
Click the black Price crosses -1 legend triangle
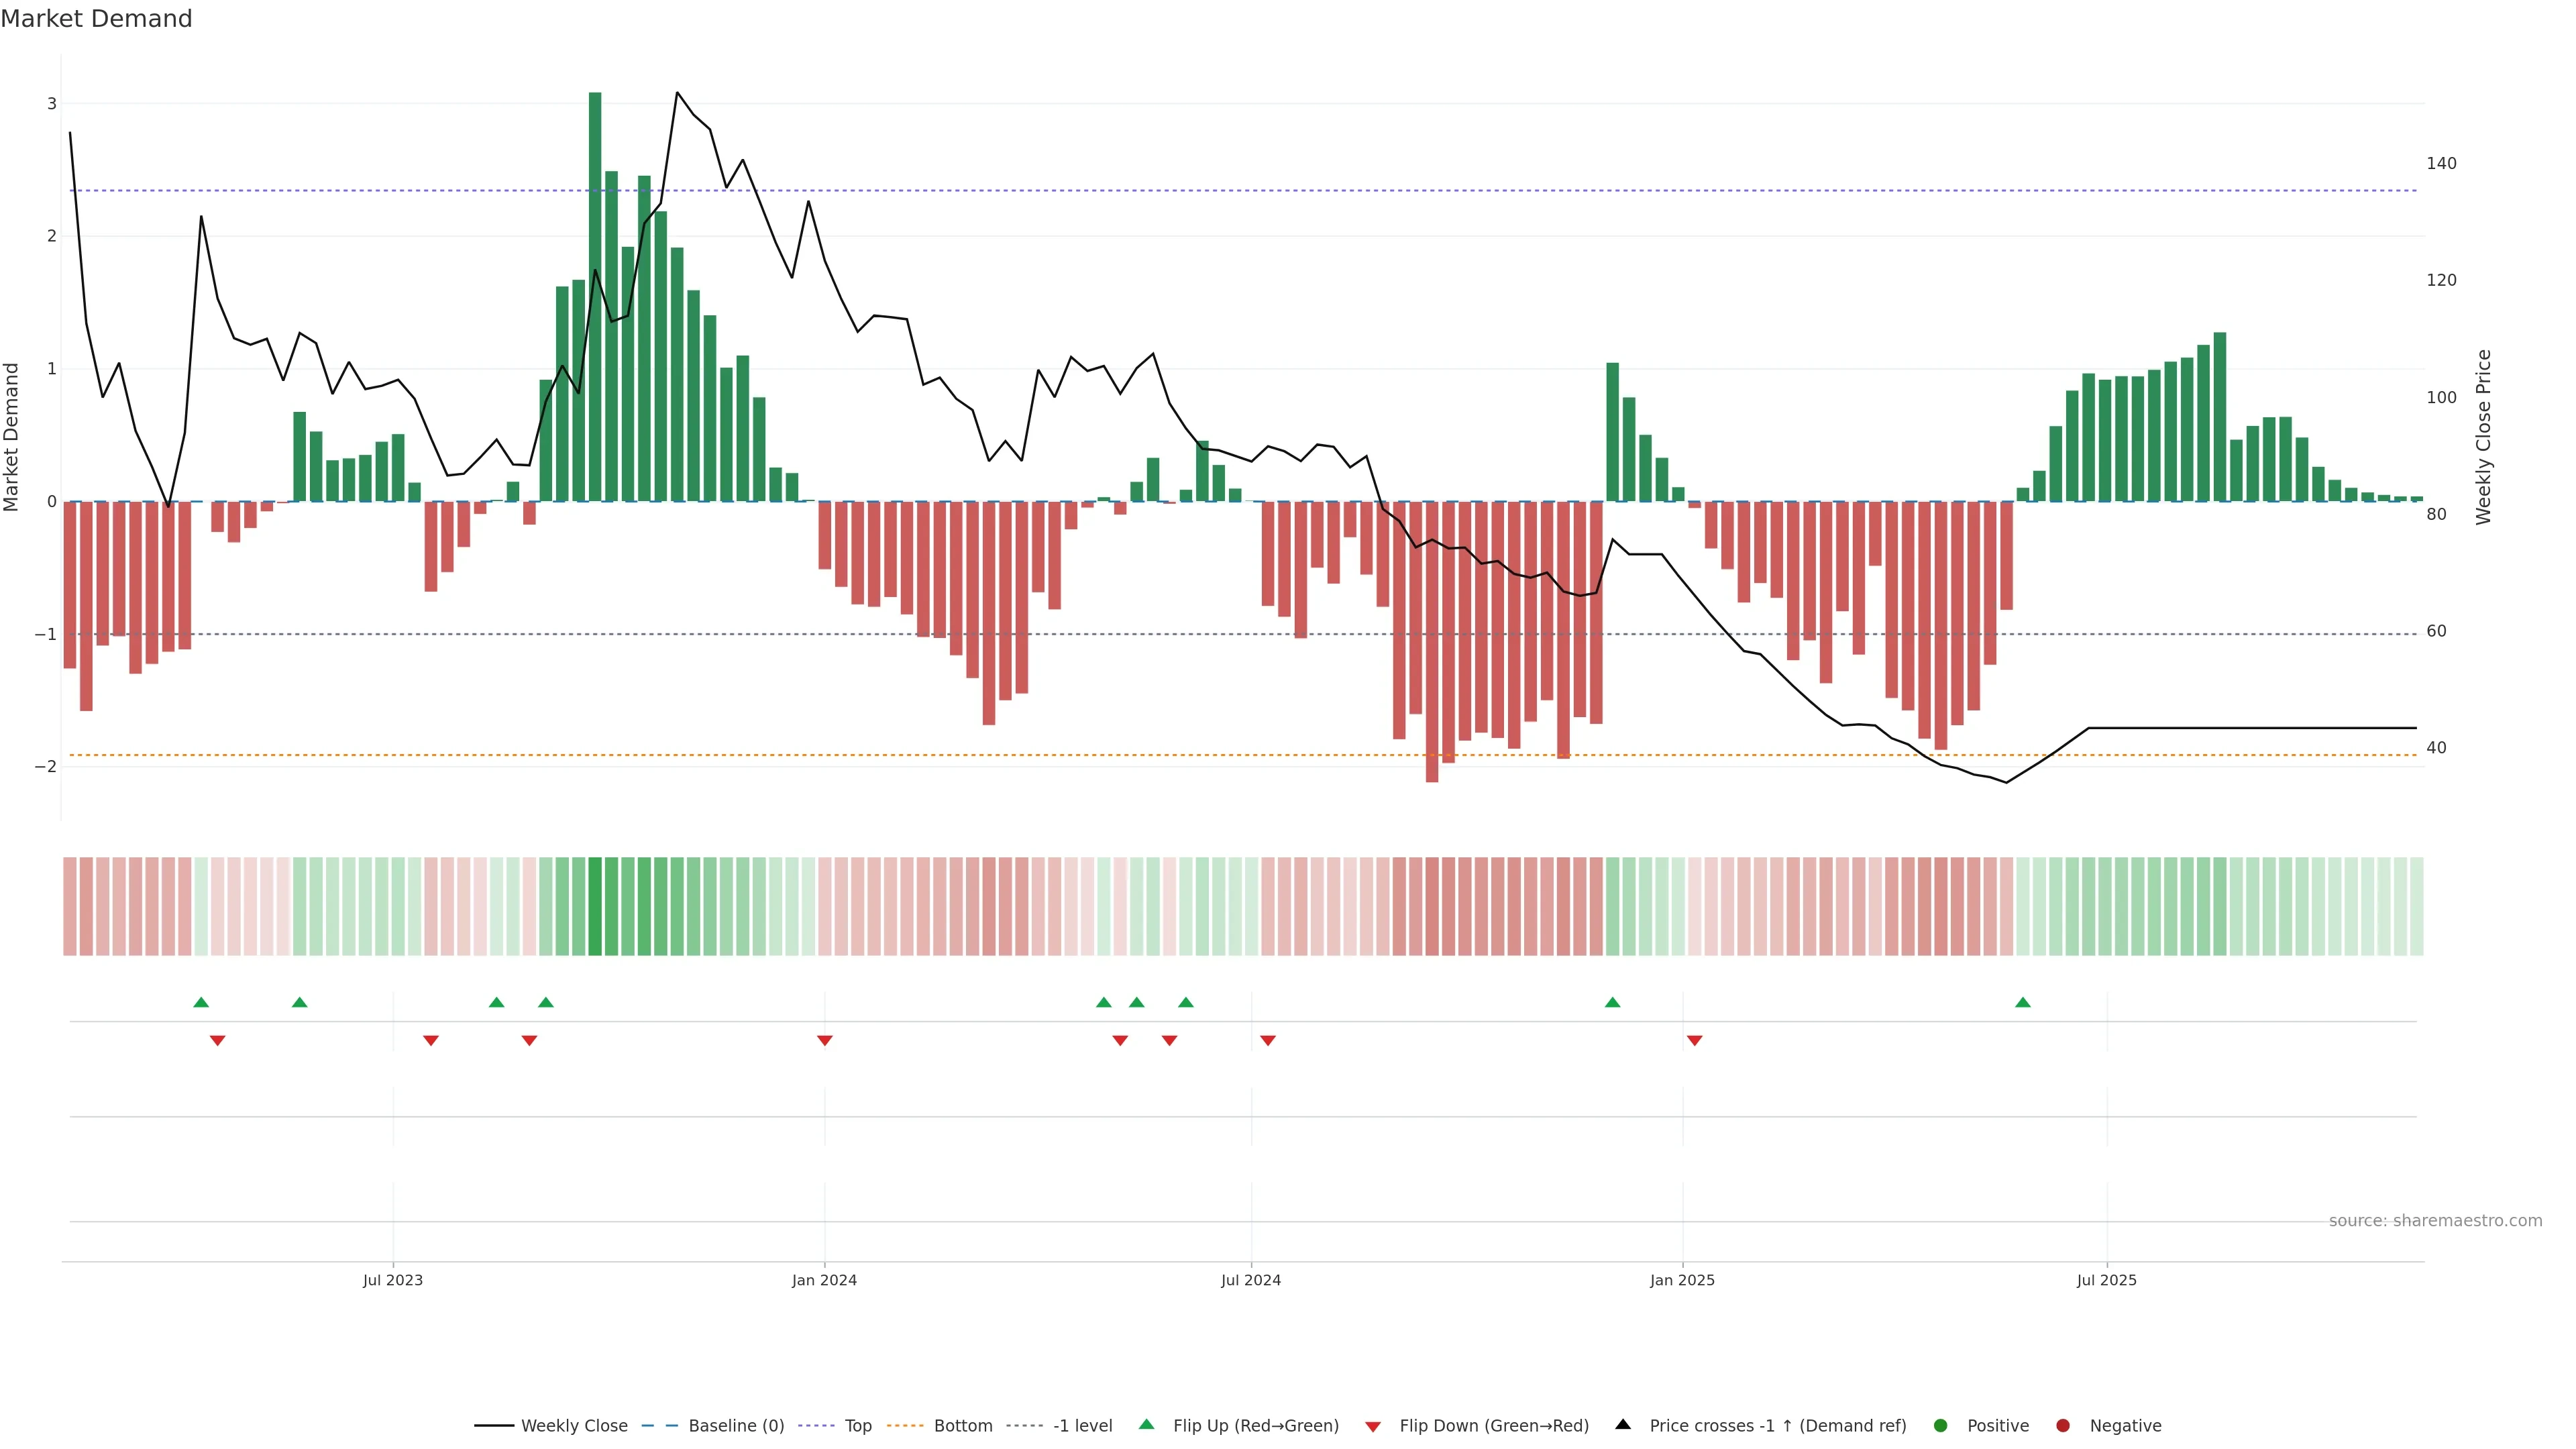coord(1623,1424)
